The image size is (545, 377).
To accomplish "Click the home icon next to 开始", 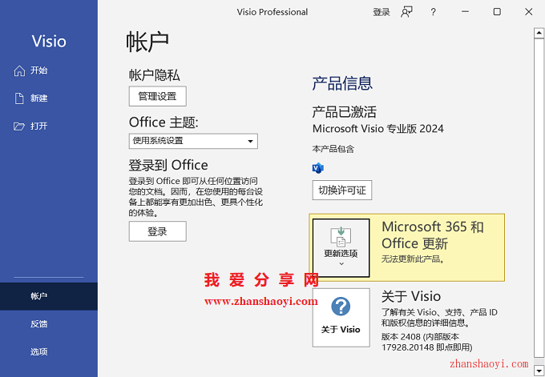I will point(19,70).
